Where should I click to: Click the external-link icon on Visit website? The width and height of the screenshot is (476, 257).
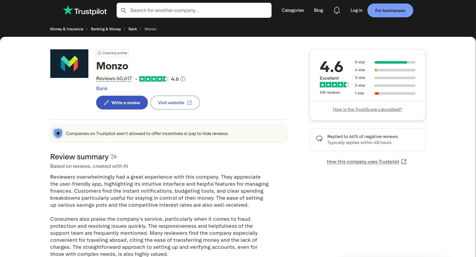coord(189,102)
